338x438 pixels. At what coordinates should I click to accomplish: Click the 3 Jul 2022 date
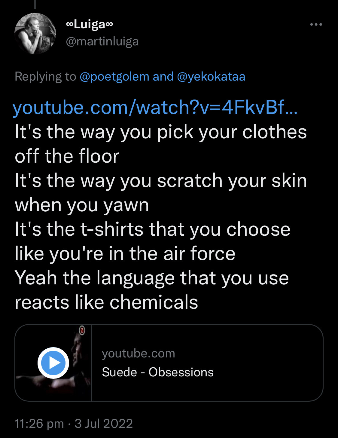coord(104,424)
